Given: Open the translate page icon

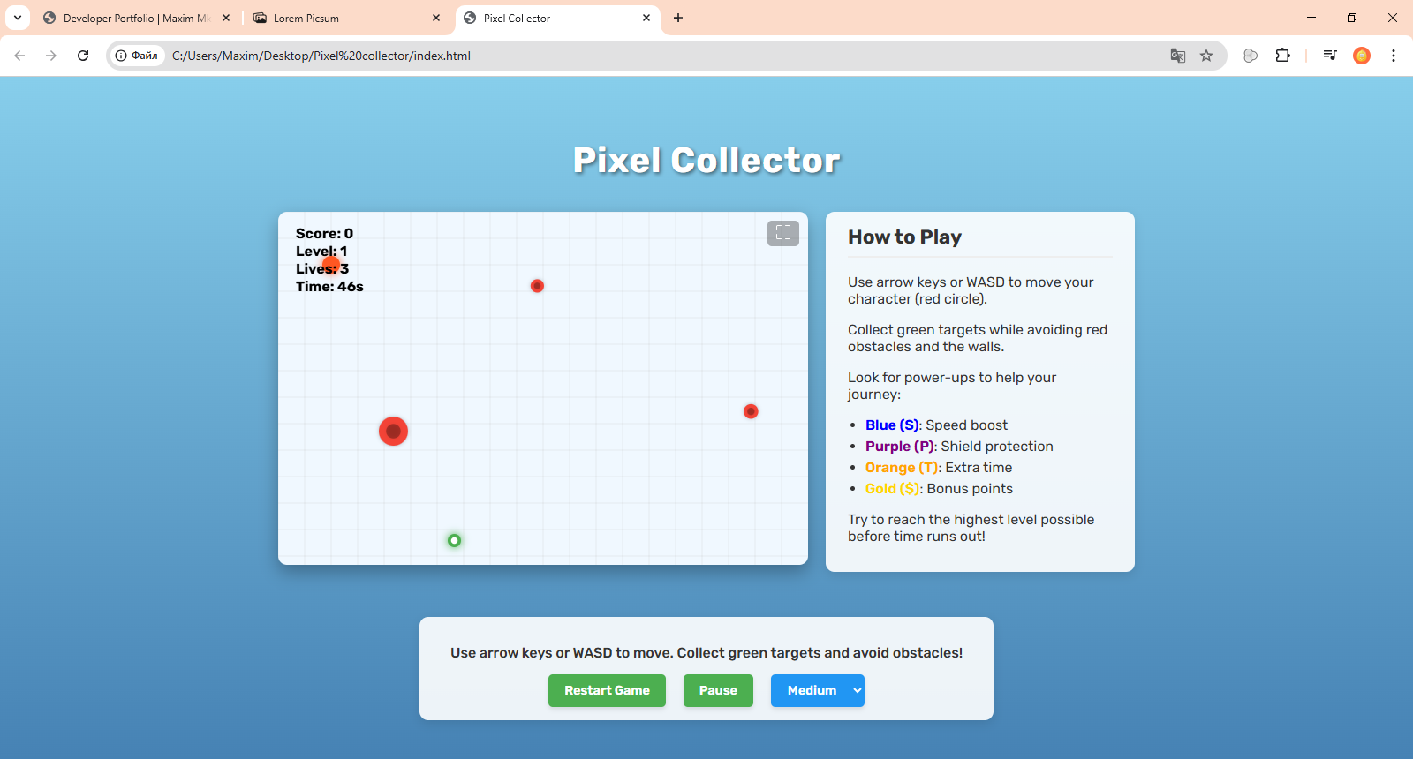Looking at the screenshot, I should pyautogui.click(x=1178, y=56).
